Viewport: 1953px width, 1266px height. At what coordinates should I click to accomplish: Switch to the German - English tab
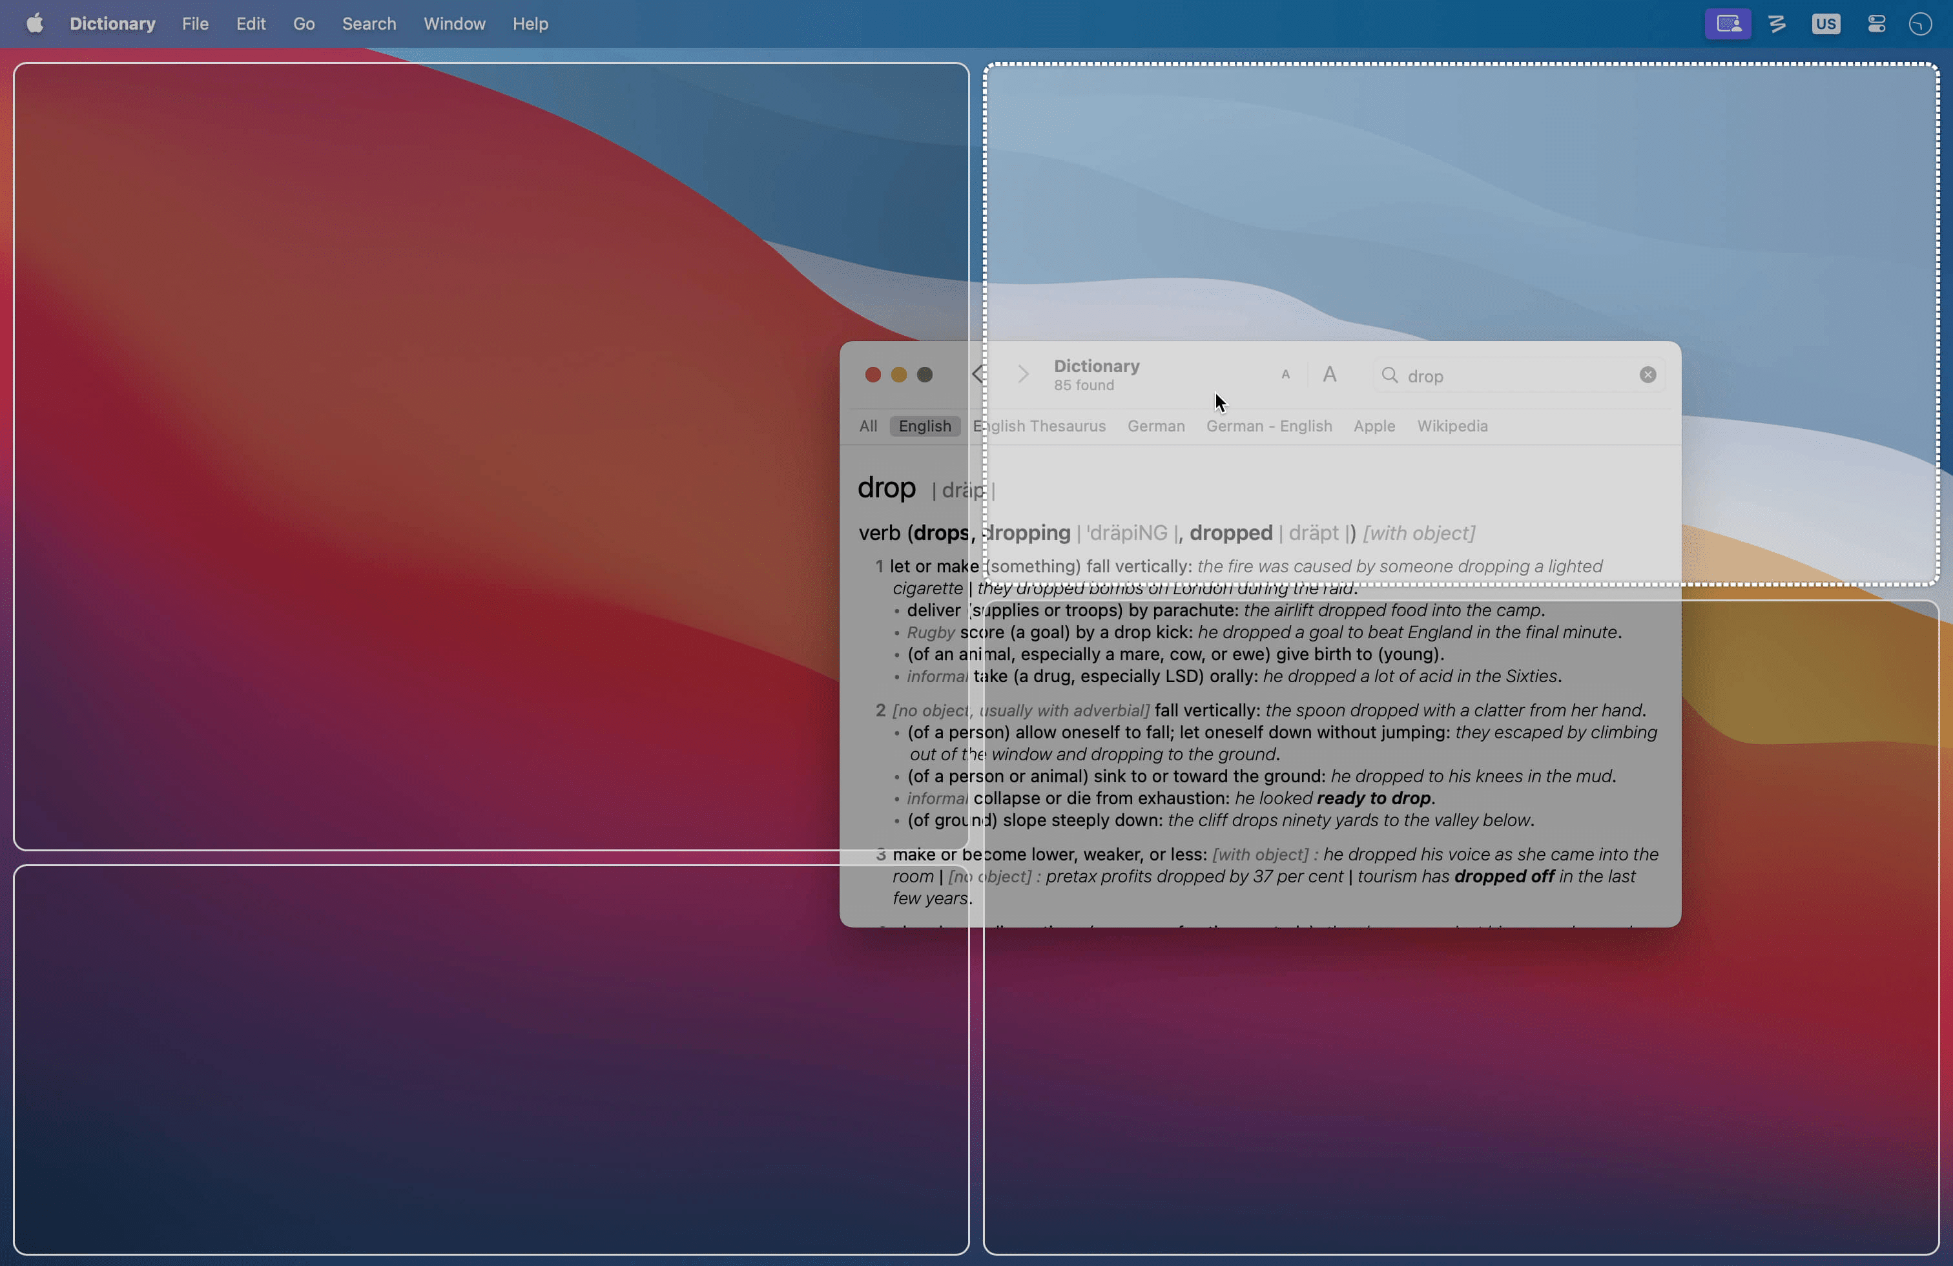tap(1268, 426)
